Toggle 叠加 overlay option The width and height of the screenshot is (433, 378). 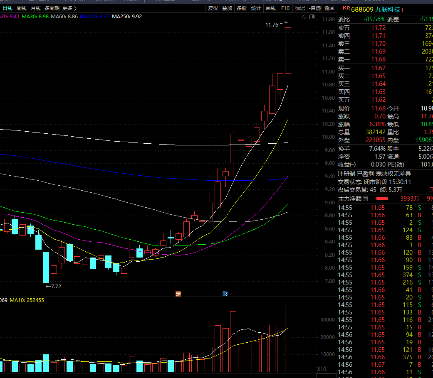227,8
